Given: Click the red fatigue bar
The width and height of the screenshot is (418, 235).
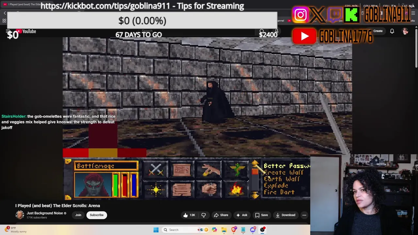Looking at the screenshot, I should 124,185.
